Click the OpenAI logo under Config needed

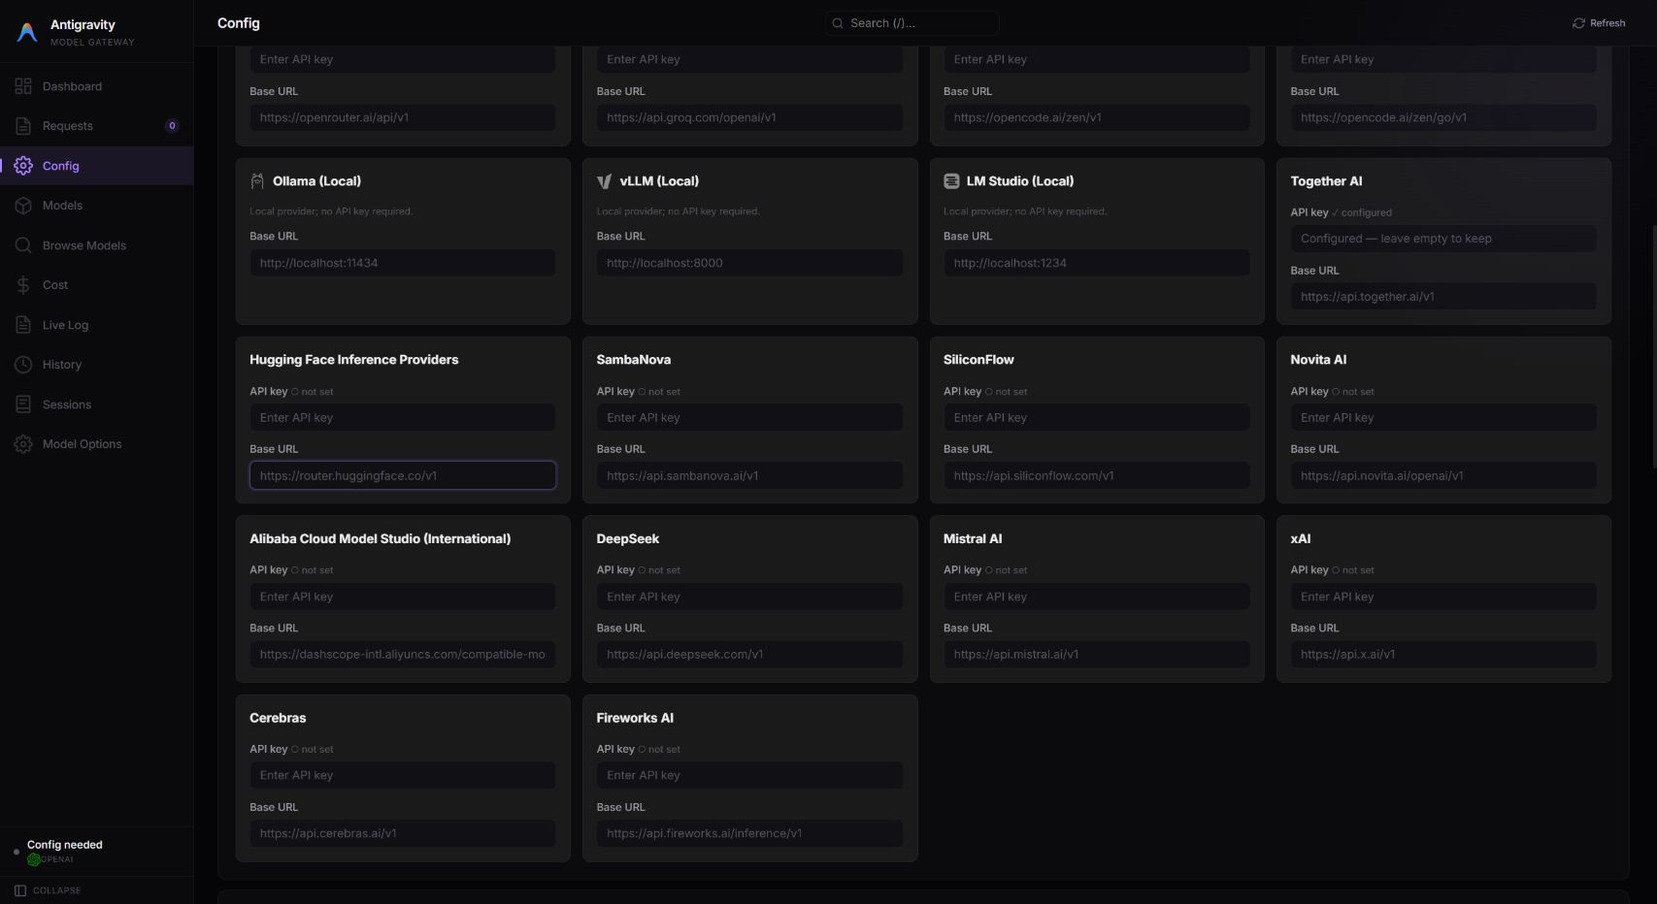tap(34, 859)
